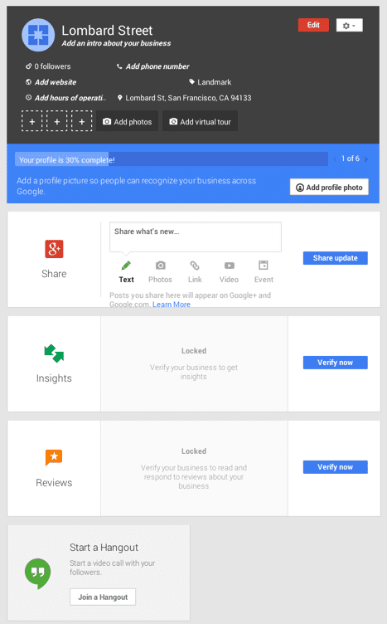The width and height of the screenshot is (387, 624).
Task: Select the Event calendar icon
Action: [264, 265]
